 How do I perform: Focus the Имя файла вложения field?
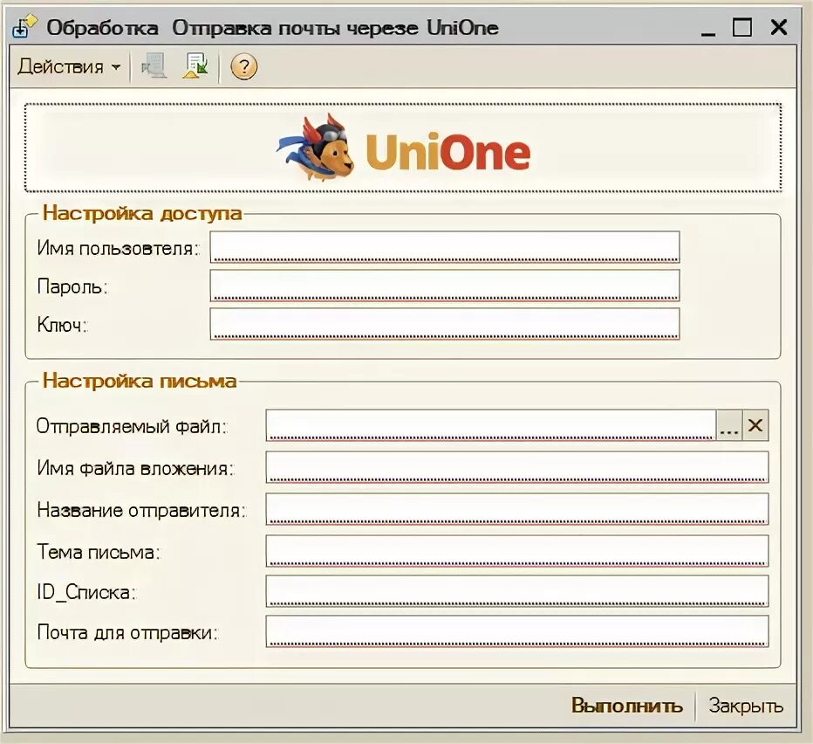(517, 467)
